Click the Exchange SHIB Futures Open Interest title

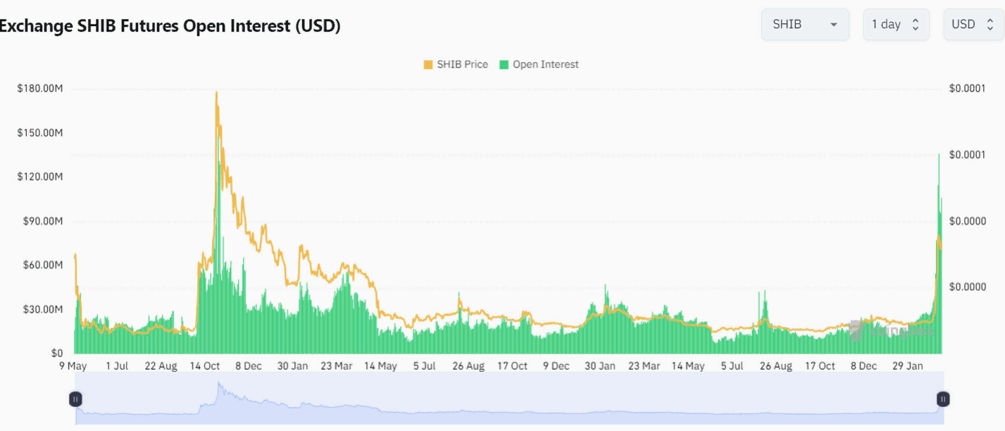[170, 26]
